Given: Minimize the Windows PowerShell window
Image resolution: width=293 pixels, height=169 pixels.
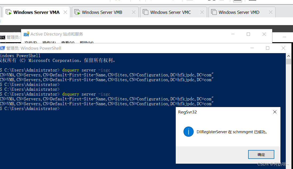Looking at the screenshot, I should pyautogui.click(x=252, y=48).
